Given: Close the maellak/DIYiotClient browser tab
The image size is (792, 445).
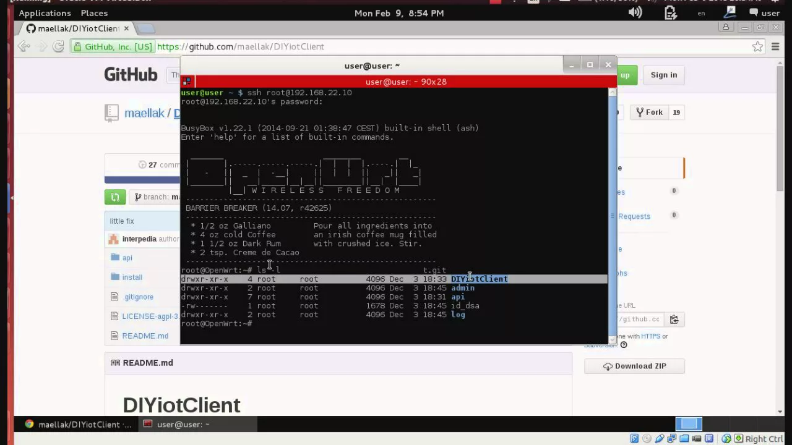Looking at the screenshot, I should tap(126, 28).
